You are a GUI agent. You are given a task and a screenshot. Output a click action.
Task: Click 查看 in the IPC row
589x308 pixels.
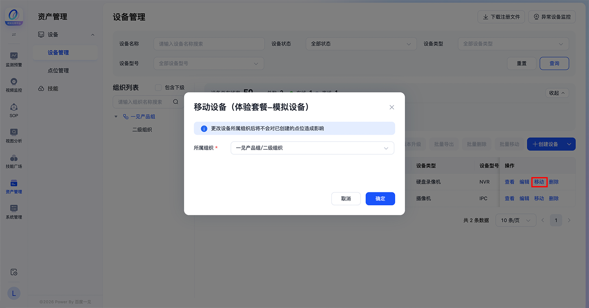510,198
